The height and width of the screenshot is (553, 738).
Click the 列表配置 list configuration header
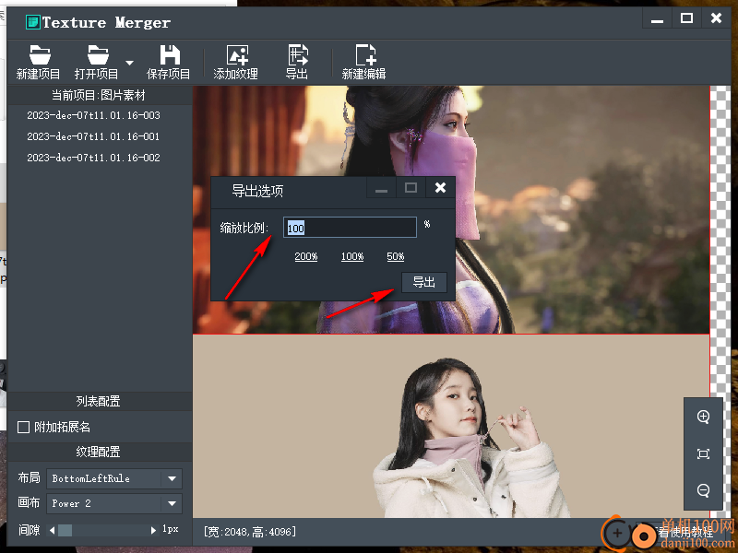[99, 401]
